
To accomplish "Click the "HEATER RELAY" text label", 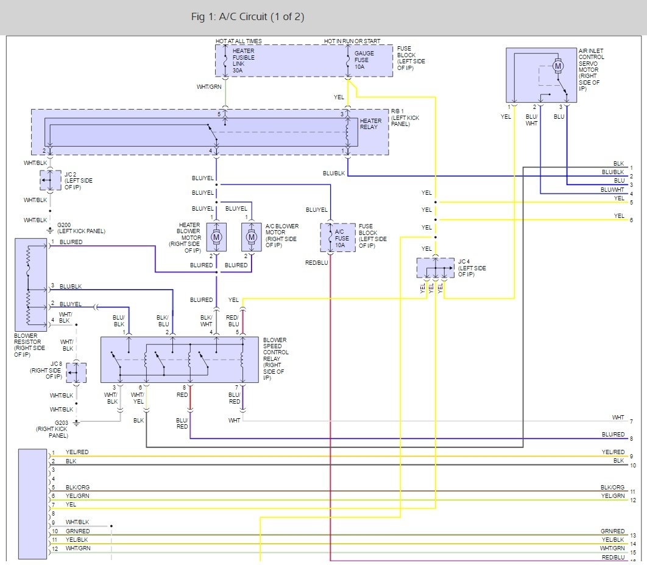I will pos(370,124).
